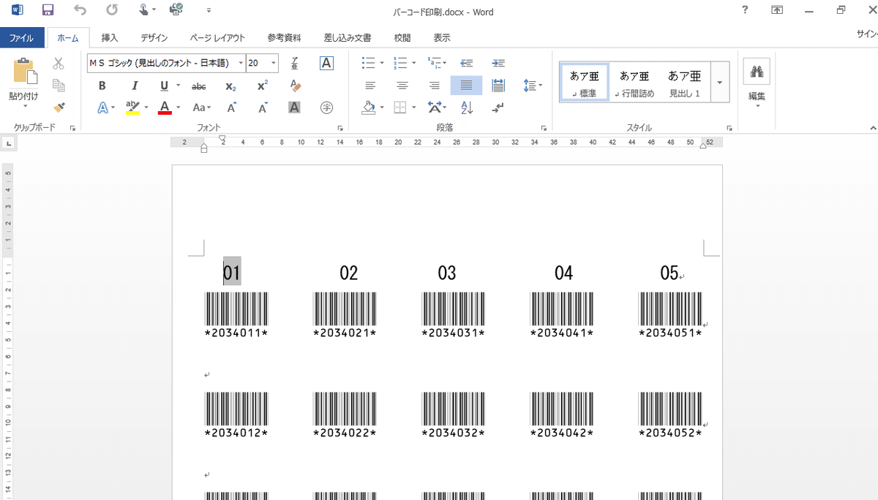The width and height of the screenshot is (878, 500).
Task: Open the sort paragraphs tool
Action: [465, 107]
